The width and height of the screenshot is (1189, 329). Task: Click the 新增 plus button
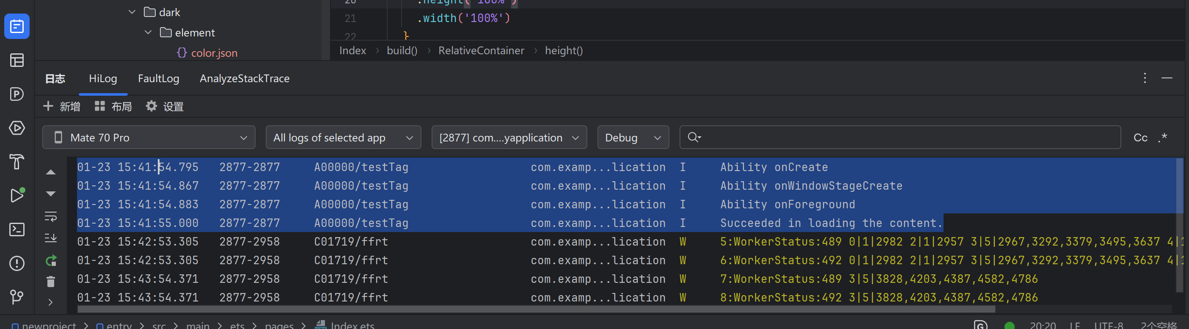pyautogui.click(x=61, y=107)
